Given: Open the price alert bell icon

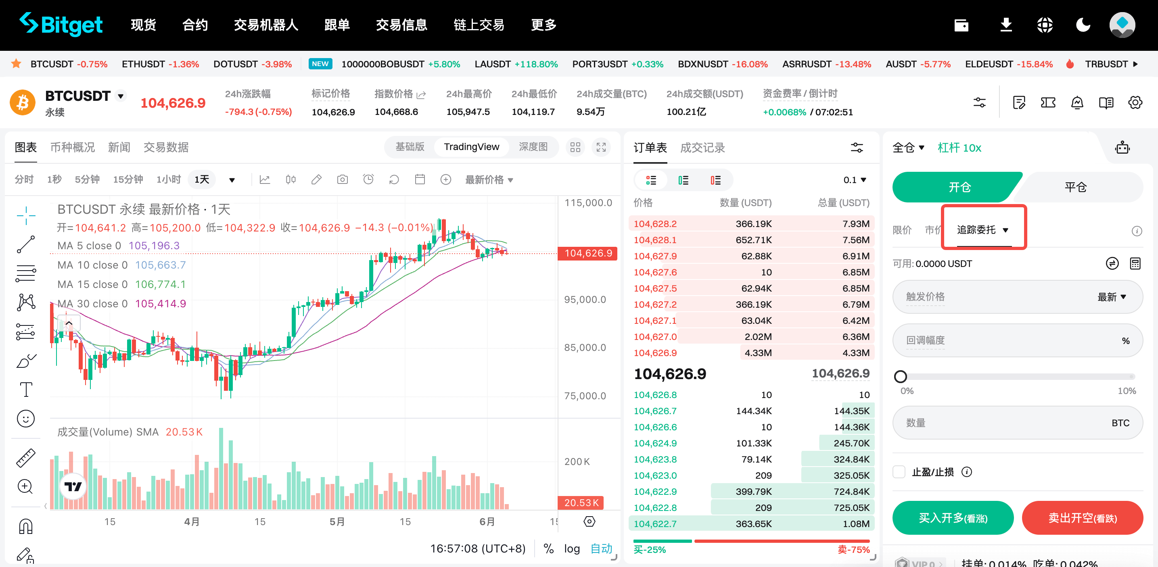Looking at the screenshot, I should click(1076, 103).
